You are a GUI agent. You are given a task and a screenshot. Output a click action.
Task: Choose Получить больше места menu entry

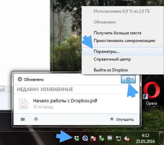pyautogui.click(x=118, y=33)
